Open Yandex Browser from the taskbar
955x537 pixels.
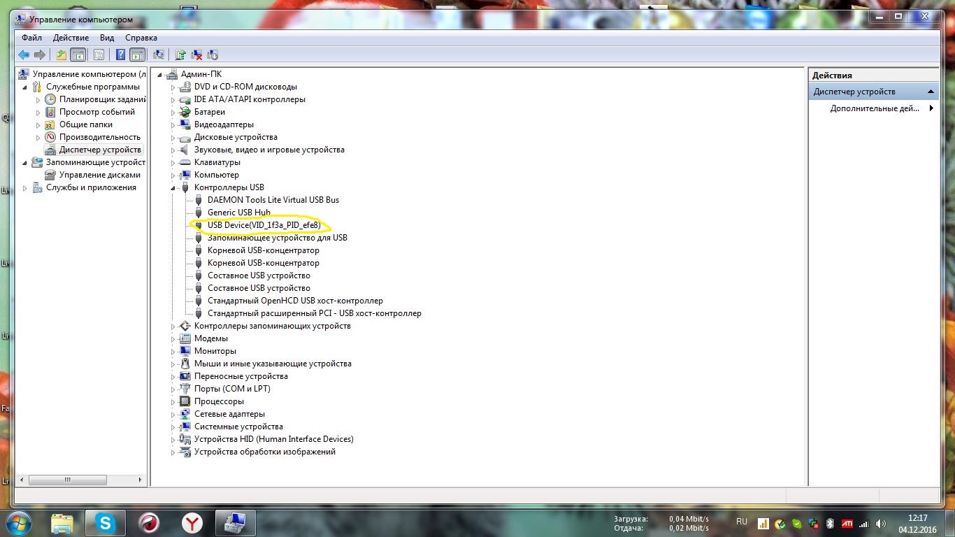pyautogui.click(x=192, y=522)
